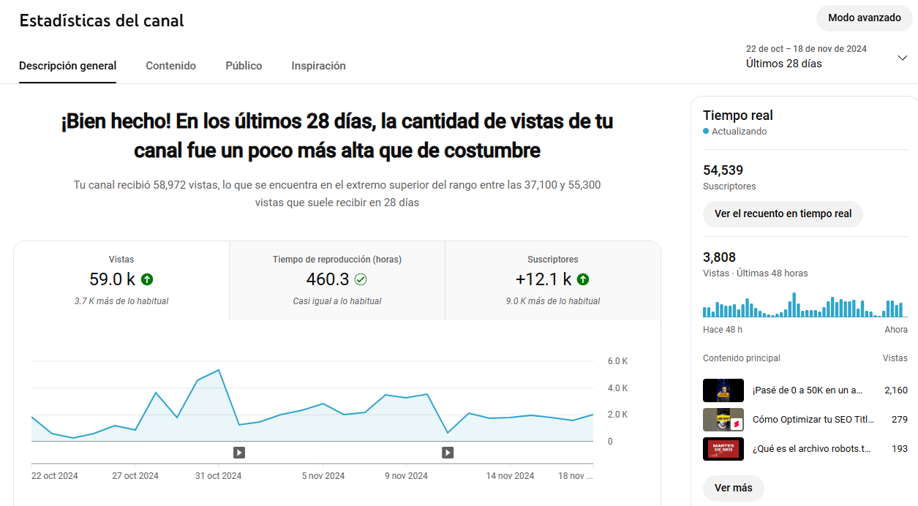Viewport: 918px width, 506px height.
Task: Click the "Cómo Optimizar tu SEO Titl..." title
Action: coord(813,420)
